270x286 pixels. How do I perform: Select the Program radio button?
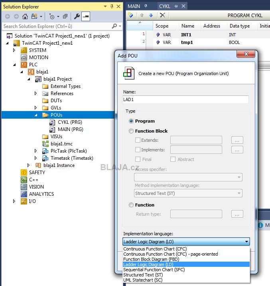pos(131,121)
